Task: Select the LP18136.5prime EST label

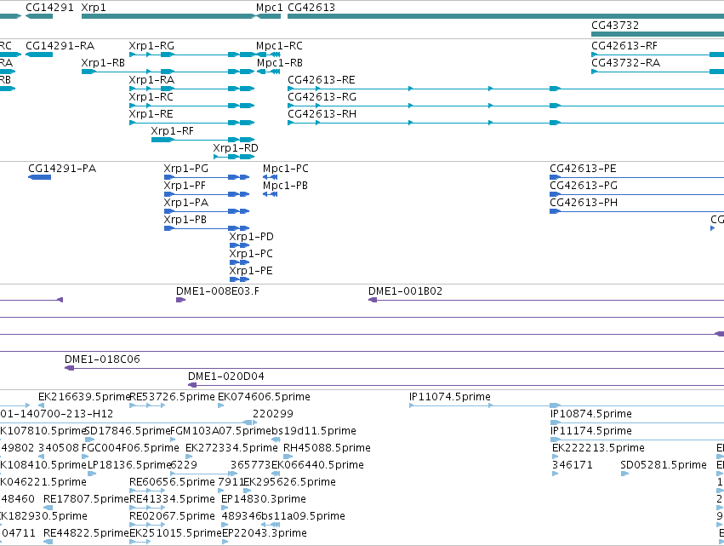Action: (x=129, y=466)
